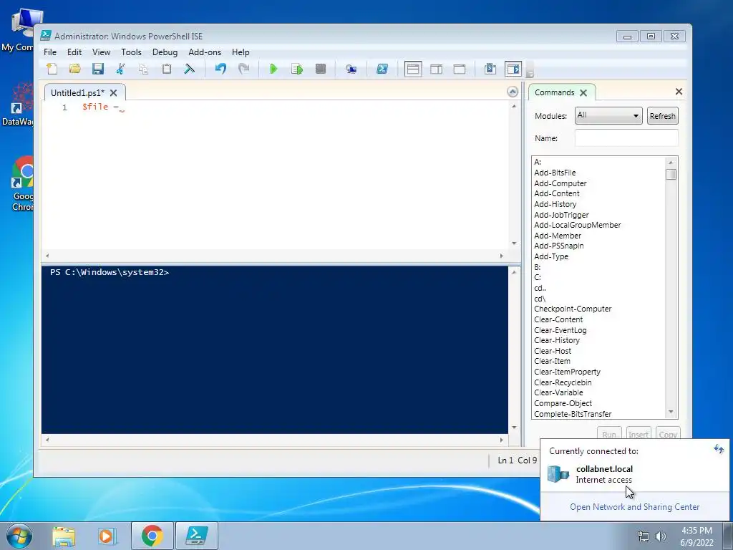Screen dimensions: 733x550
Task: Toggle Show Command Add-on toolbar icon
Action: tap(513, 69)
